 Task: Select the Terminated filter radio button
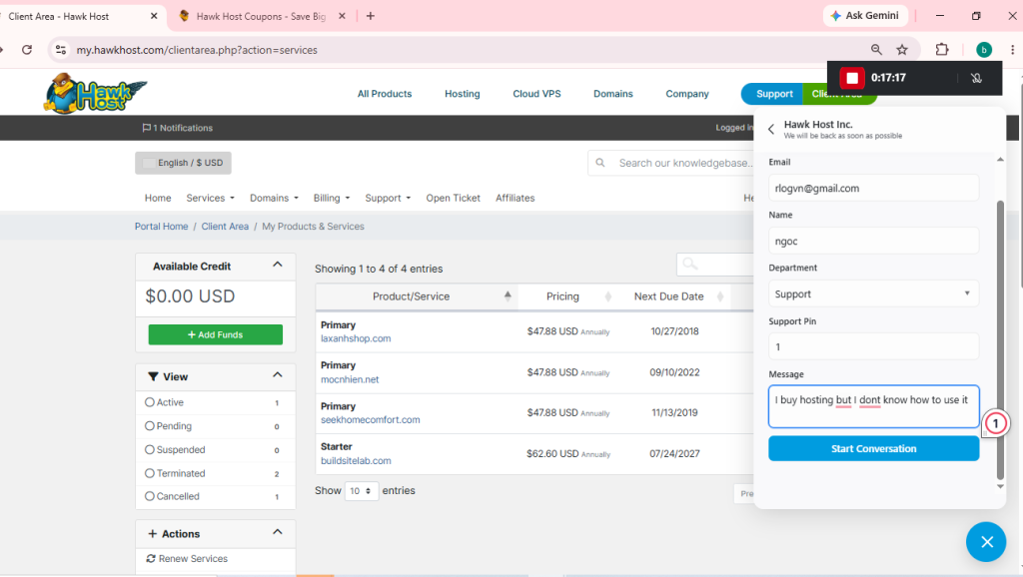[150, 473]
